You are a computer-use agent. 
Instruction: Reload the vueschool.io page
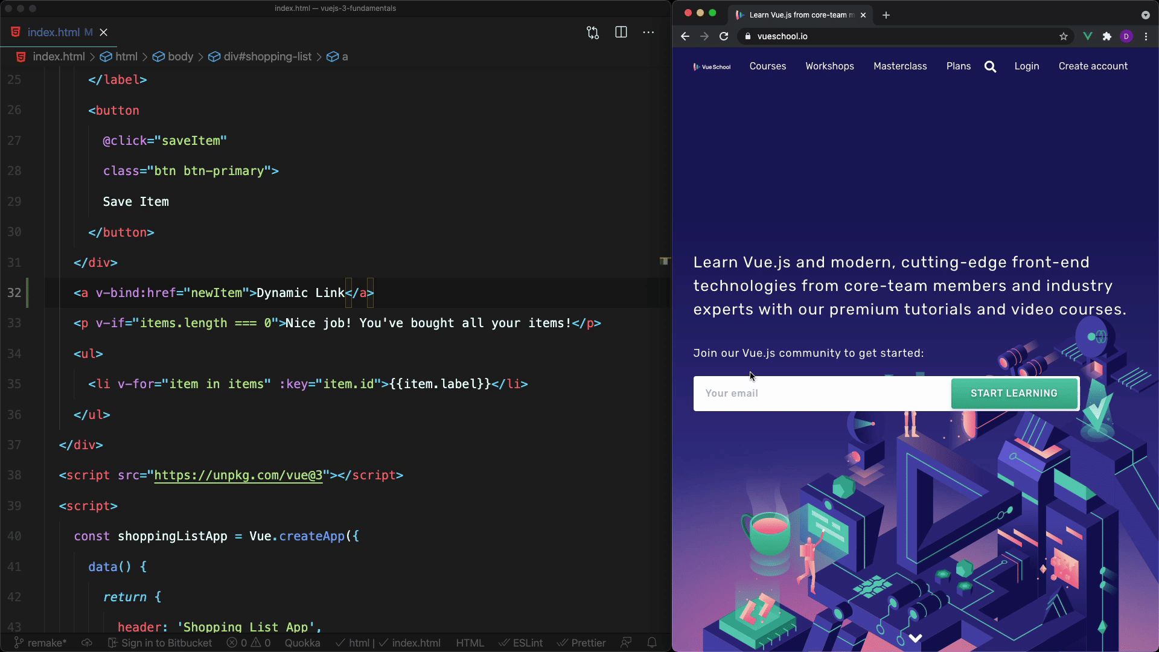click(x=724, y=36)
